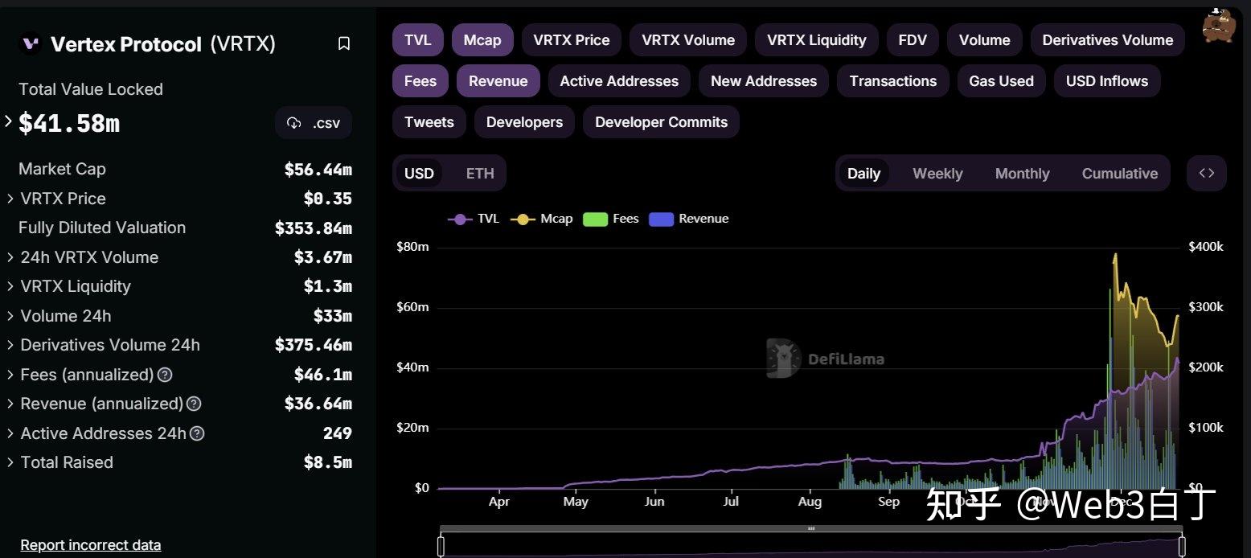This screenshot has width=1251, height=558.
Task: Enable the VRTX Liquidity metric chip
Action: pyautogui.click(x=817, y=40)
